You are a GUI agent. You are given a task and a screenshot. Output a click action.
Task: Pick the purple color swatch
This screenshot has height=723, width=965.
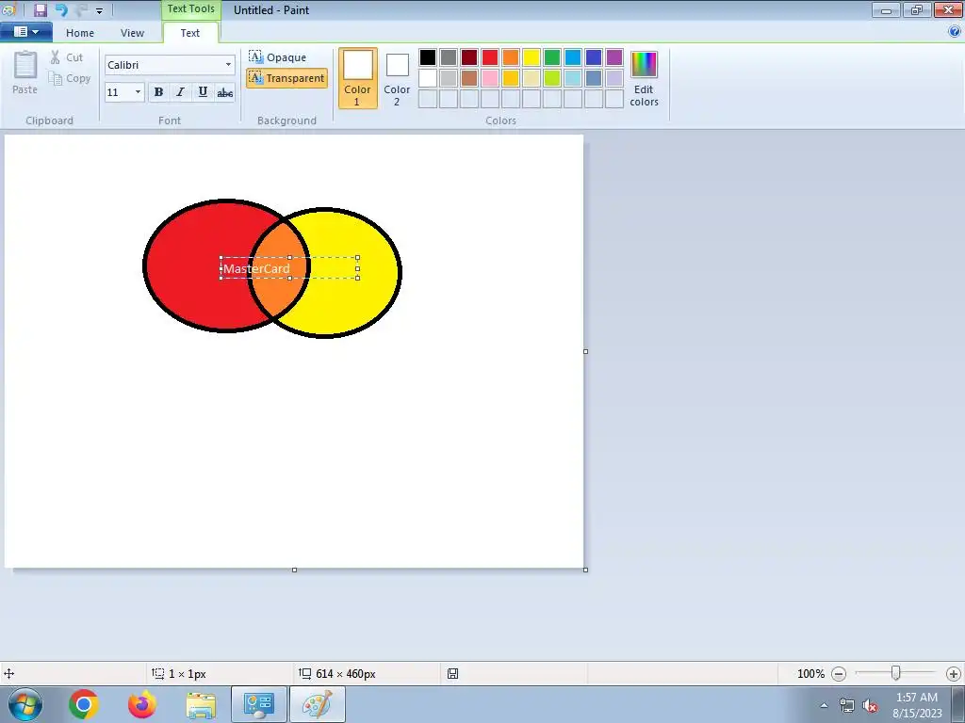point(614,57)
